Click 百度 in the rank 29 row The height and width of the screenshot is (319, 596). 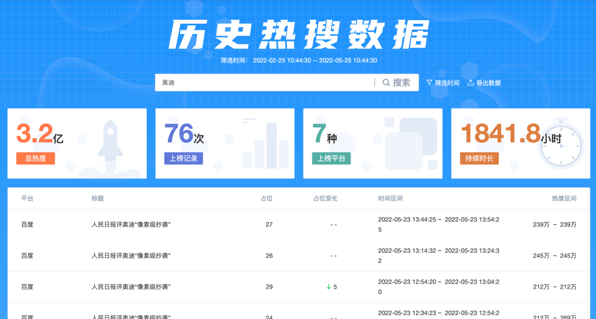27,286
